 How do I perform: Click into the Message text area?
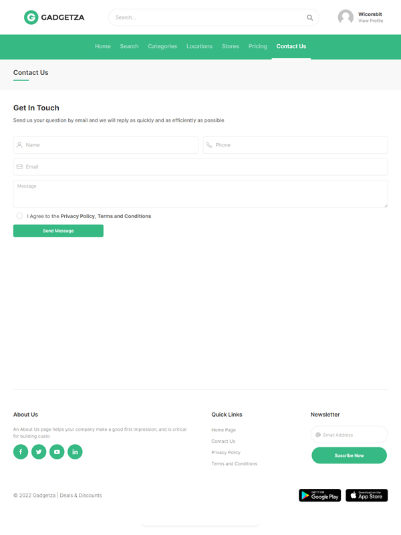tap(200, 194)
